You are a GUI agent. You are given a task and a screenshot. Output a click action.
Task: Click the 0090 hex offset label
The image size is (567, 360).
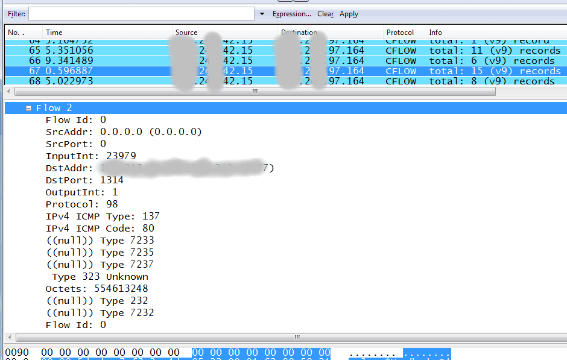pyautogui.click(x=17, y=352)
